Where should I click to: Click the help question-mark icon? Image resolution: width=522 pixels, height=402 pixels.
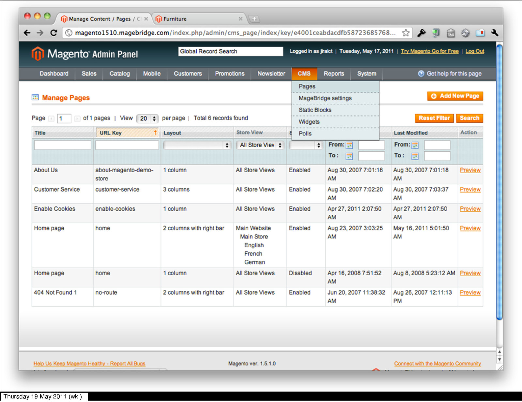(421, 73)
